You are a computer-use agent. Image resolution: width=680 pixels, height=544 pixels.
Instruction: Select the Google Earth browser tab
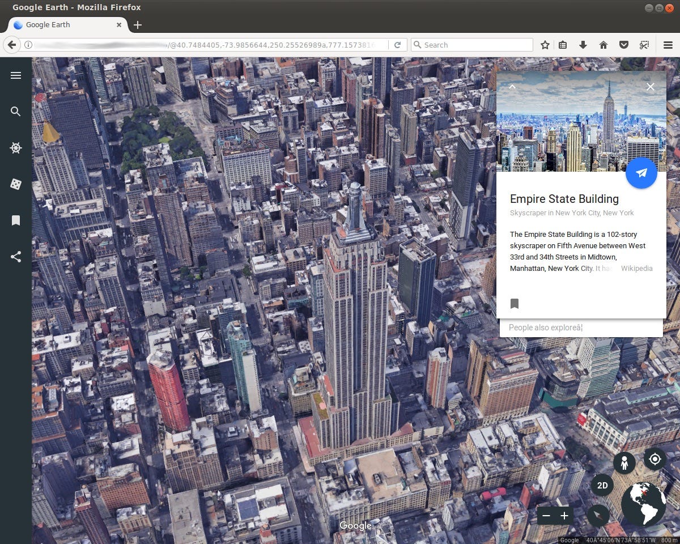click(x=67, y=25)
